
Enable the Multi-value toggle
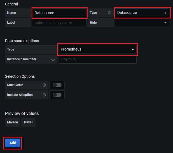click(x=57, y=85)
